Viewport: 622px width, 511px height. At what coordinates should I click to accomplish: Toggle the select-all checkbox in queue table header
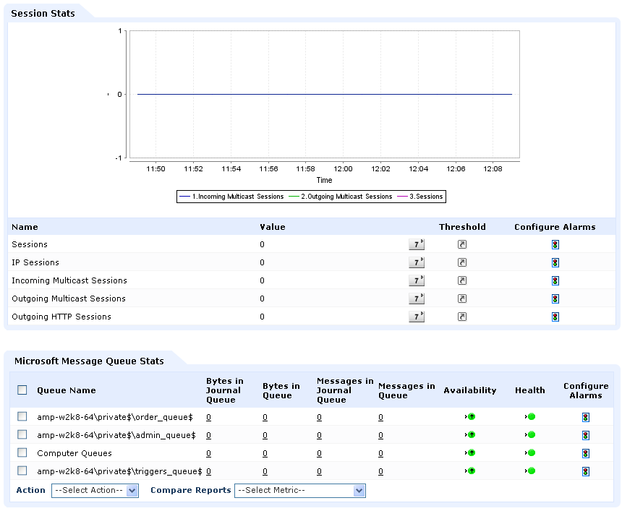pyautogui.click(x=22, y=389)
